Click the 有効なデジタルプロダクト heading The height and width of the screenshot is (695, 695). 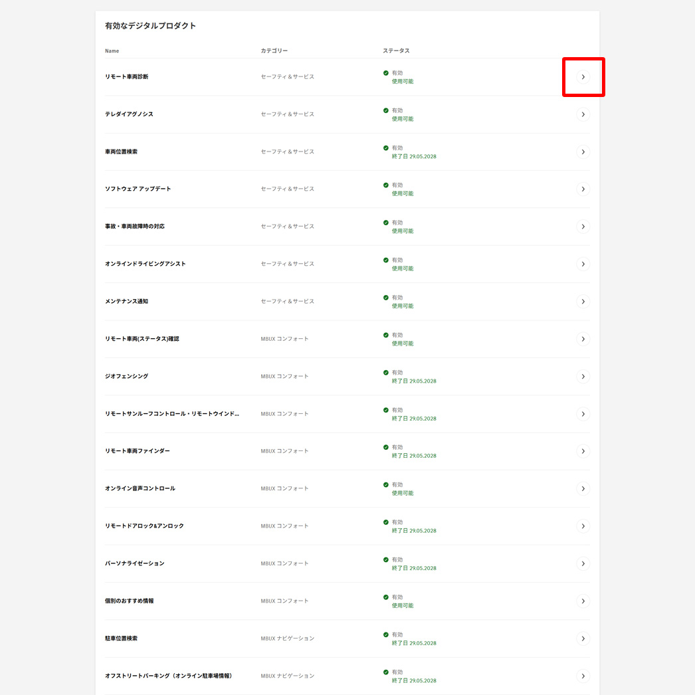tap(149, 25)
